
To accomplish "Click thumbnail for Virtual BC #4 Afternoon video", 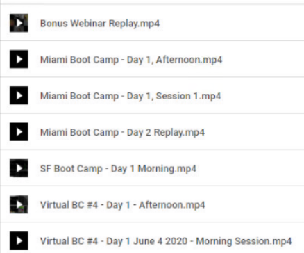I will point(19,204).
